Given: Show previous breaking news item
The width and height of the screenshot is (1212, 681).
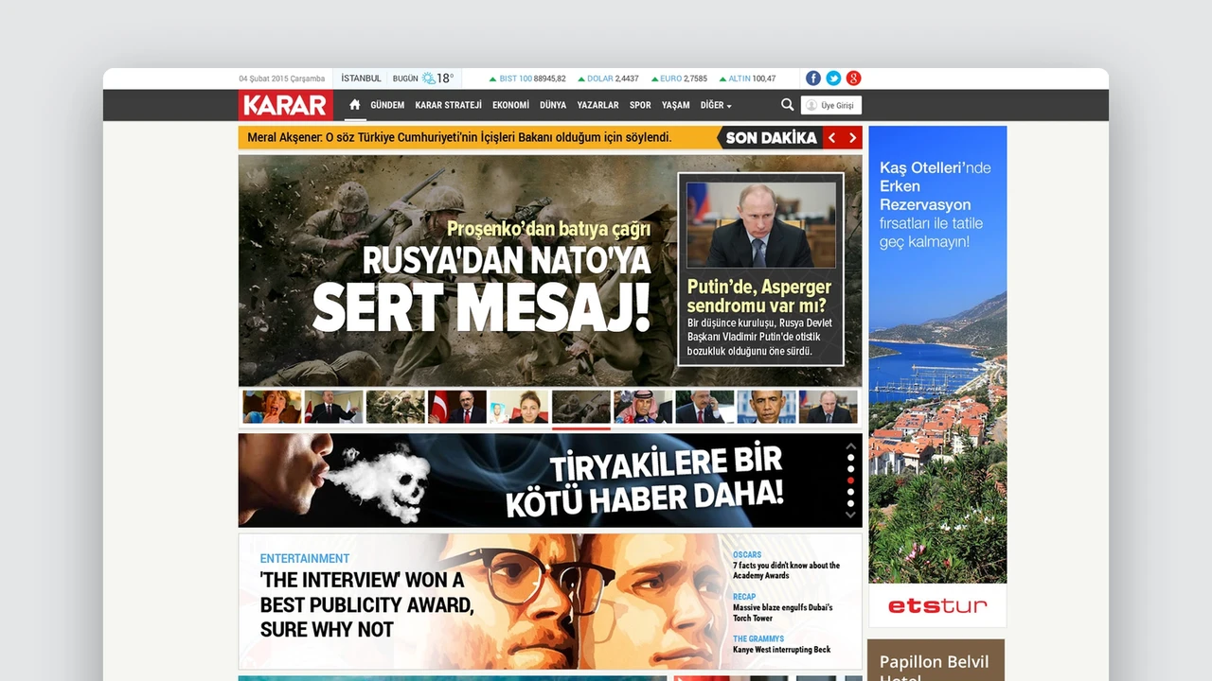Looking at the screenshot, I should (832, 138).
